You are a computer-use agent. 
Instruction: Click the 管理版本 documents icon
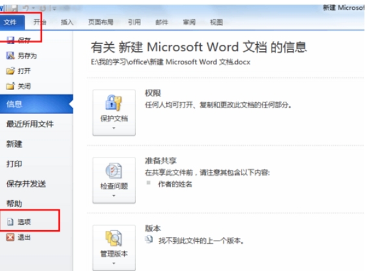click(x=114, y=238)
